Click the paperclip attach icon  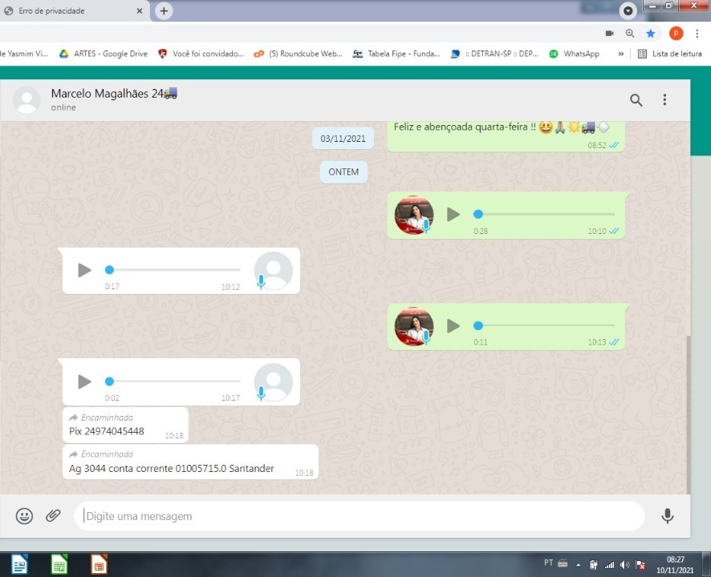pos(53,516)
